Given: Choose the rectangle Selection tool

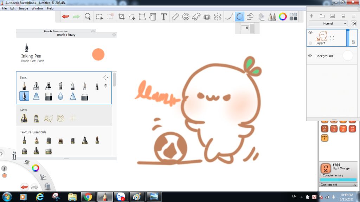Looking at the screenshot, I should 99,17.
